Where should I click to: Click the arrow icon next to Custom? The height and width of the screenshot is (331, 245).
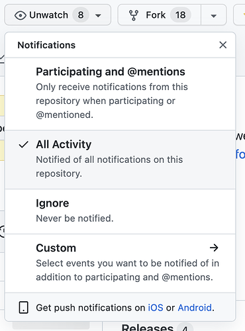pyautogui.click(x=214, y=248)
